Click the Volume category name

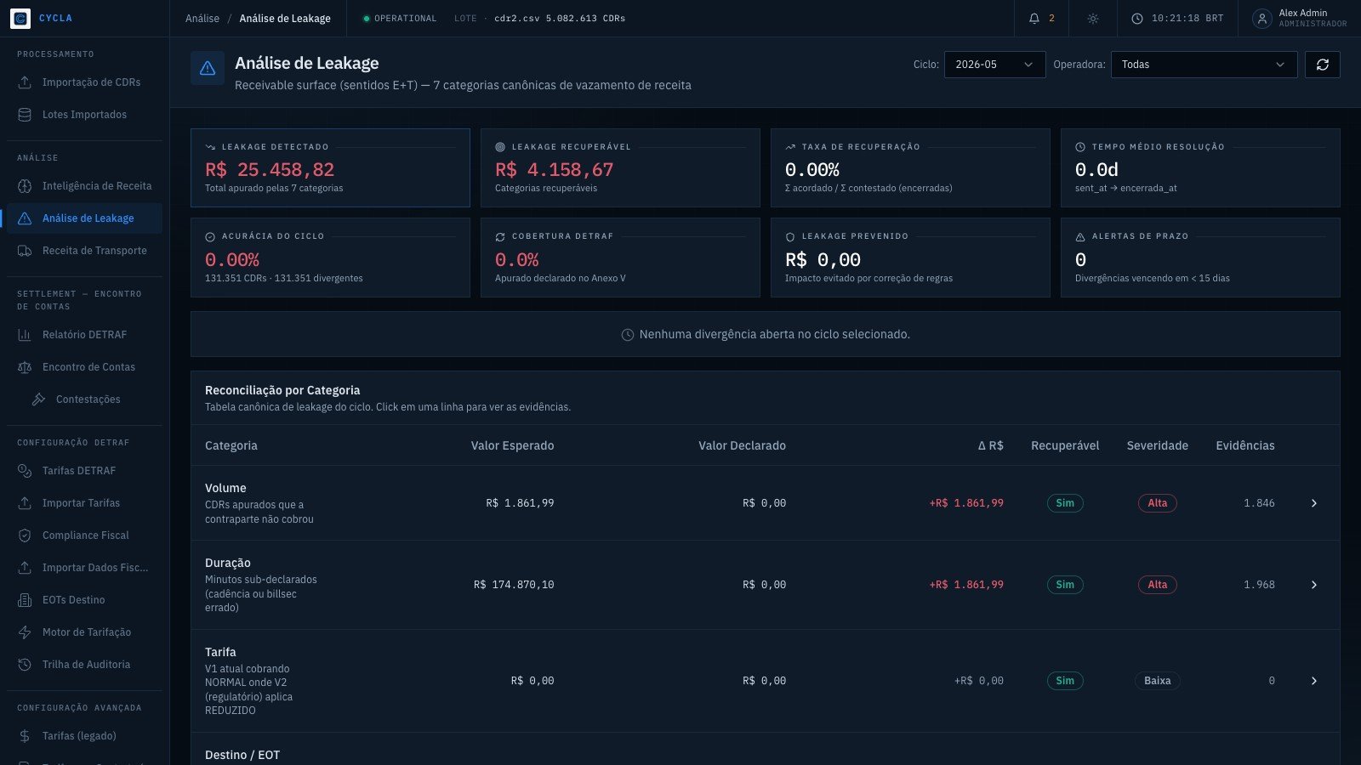coord(225,488)
